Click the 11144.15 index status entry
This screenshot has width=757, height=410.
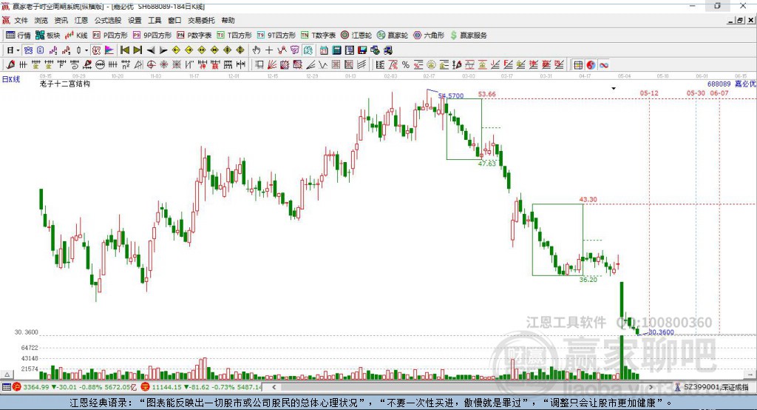click(x=202, y=387)
